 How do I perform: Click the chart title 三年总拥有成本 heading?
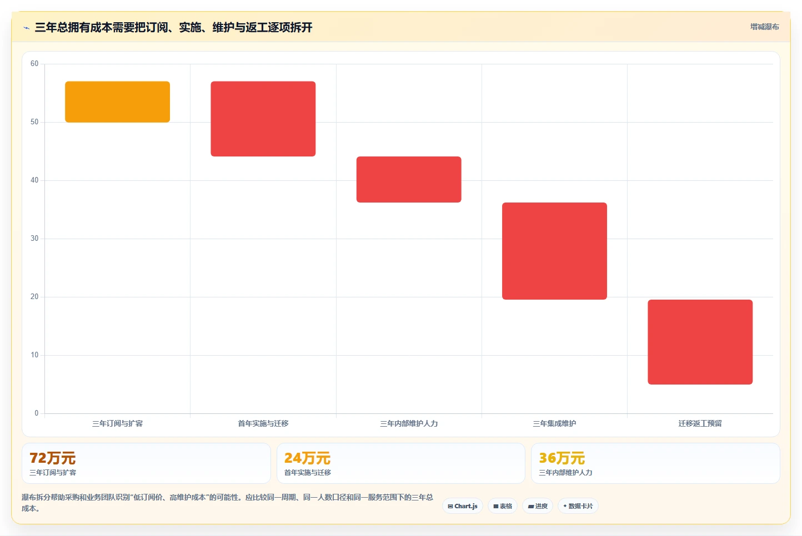pos(173,27)
